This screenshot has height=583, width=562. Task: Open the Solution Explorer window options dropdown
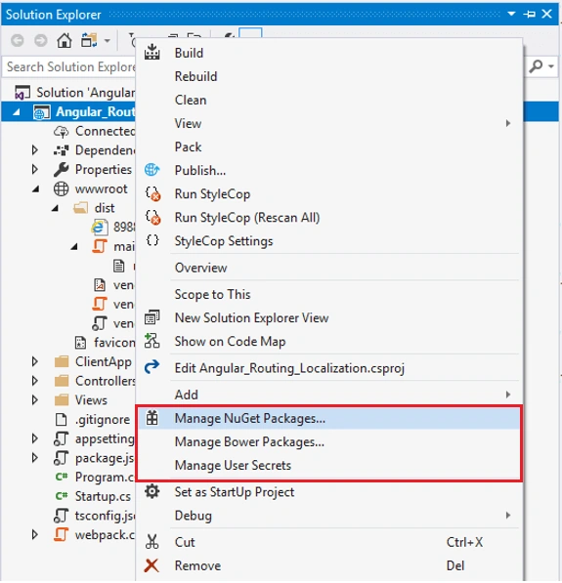(x=511, y=14)
